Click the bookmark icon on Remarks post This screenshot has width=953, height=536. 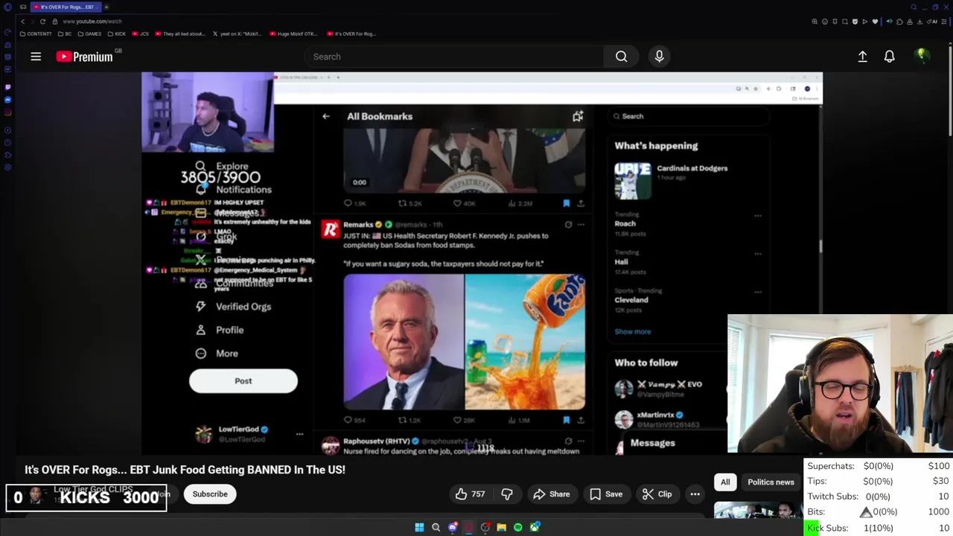coord(566,420)
